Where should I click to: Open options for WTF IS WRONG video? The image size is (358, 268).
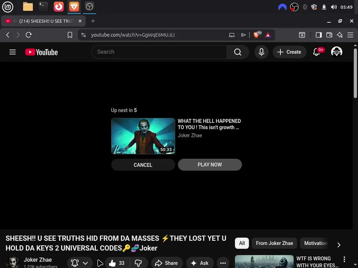tap(344, 259)
